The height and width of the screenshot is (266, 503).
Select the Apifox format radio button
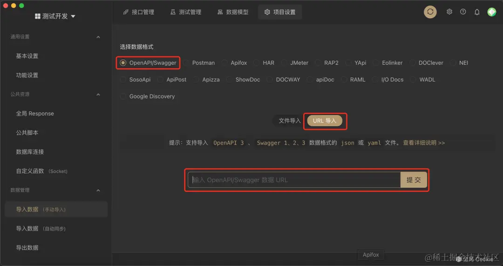pos(224,62)
